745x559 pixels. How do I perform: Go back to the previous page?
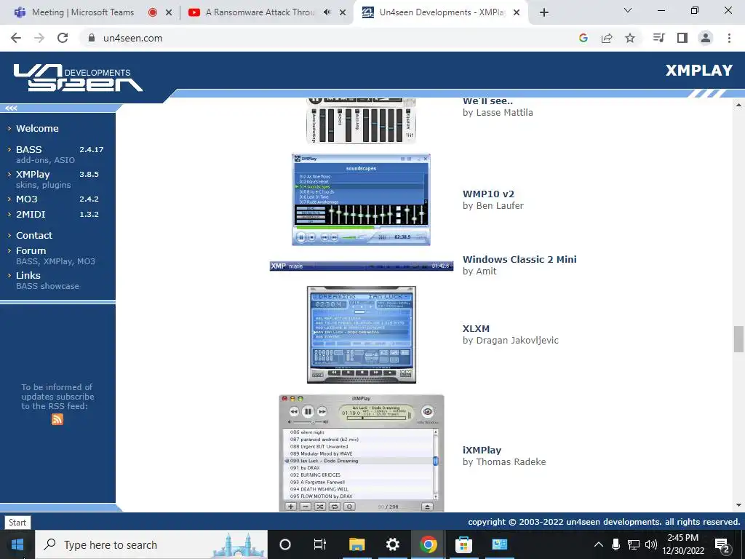pos(16,38)
